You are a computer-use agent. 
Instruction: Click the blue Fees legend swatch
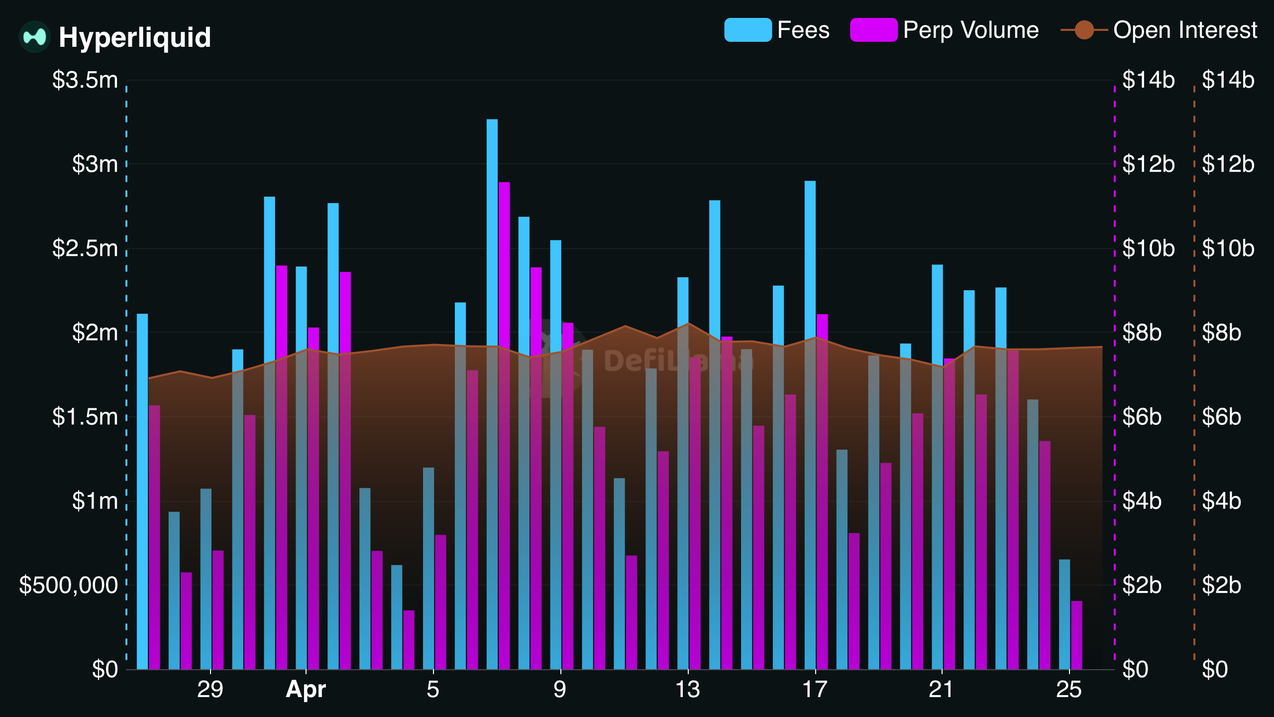click(x=747, y=30)
